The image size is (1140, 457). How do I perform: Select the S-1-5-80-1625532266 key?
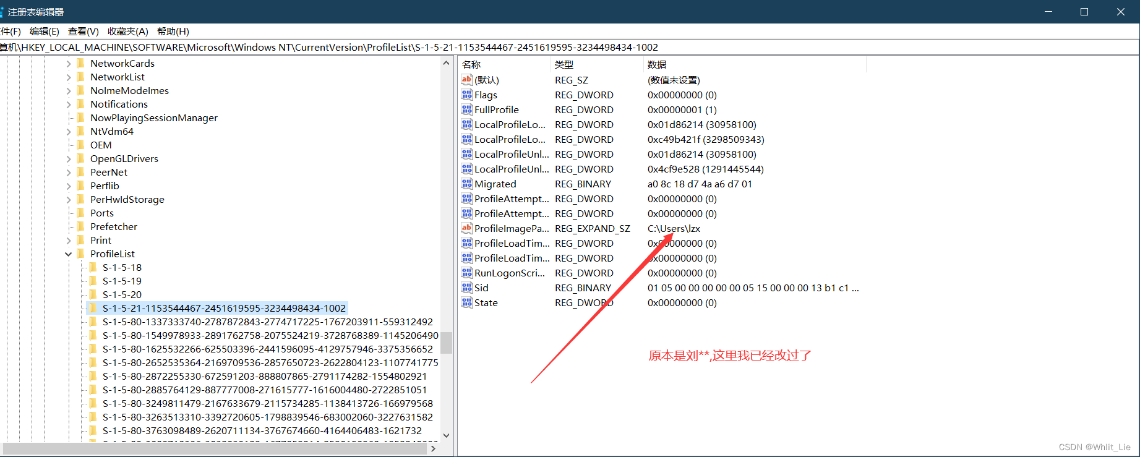(x=268, y=349)
